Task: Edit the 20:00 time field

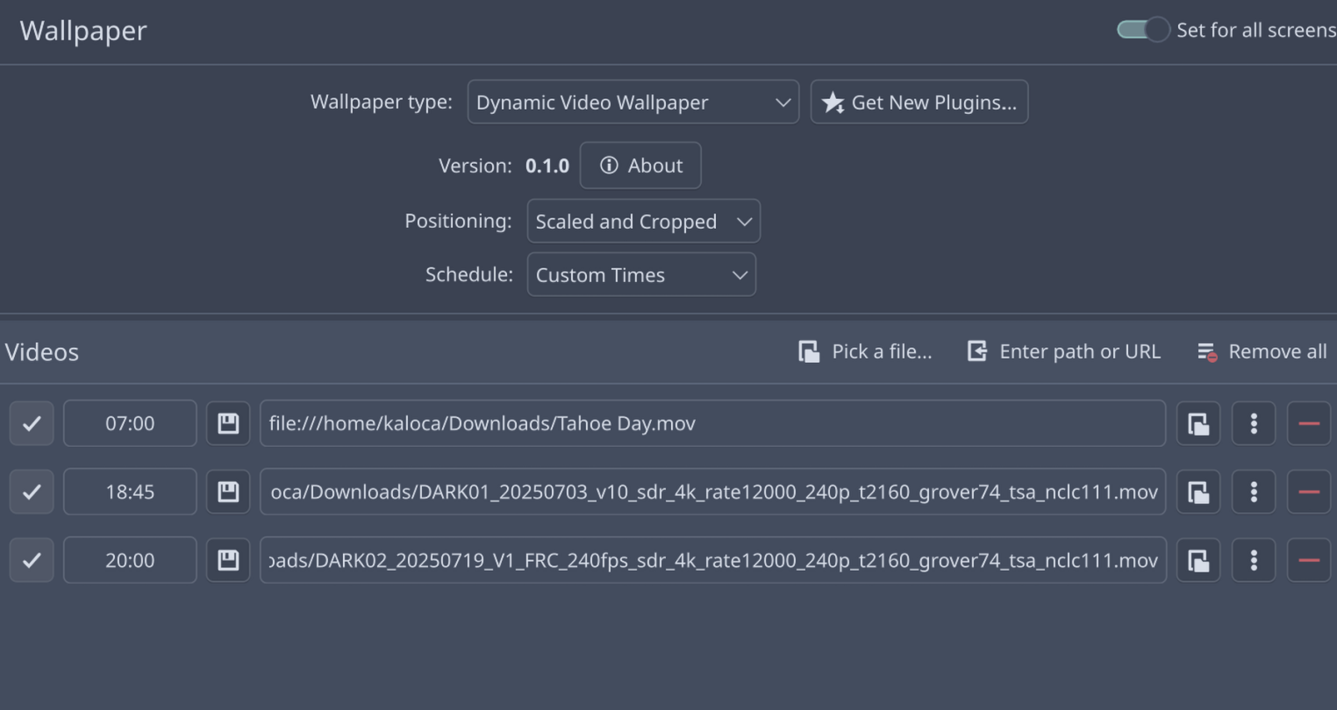Action: tap(130, 560)
